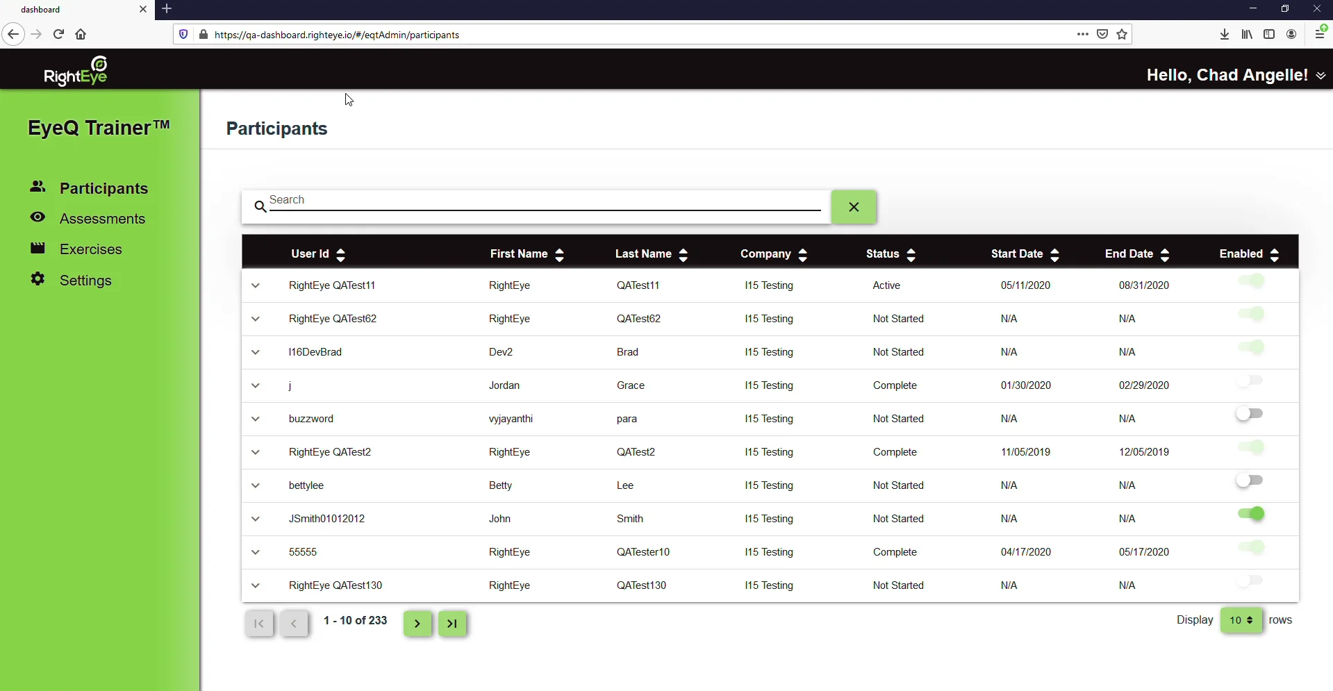Click the 05/11/2020 start date cell
Screen dimensions: 1333x691
tap(1025, 285)
